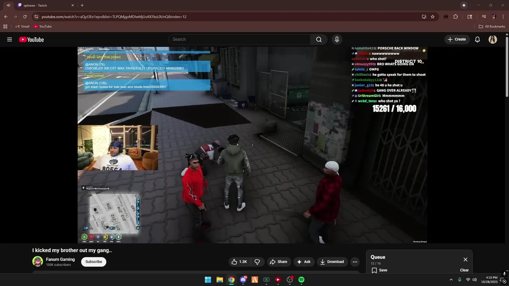This screenshot has height=286, width=509.
Task: Share this video
Action: point(278,262)
